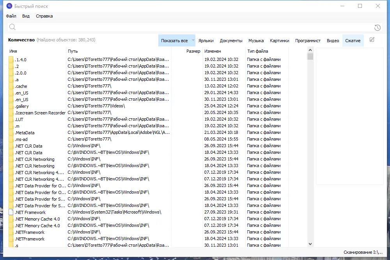This screenshot has width=390, height=260.
Task: Select the .Icecream Screen Recorder folder icon
Action: [x=11, y=112]
